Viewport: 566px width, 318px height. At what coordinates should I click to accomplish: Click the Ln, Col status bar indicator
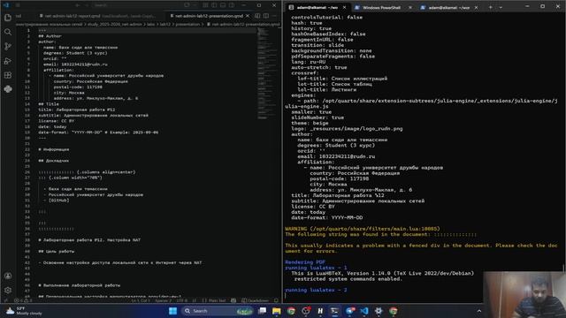(141, 300)
